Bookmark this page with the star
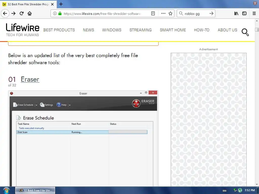259x194 pixels. pos(170,14)
